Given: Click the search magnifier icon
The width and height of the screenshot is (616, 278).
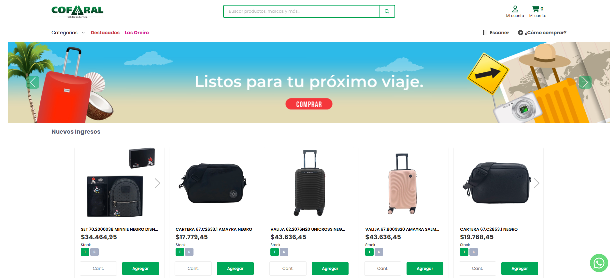Looking at the screenshot, I should (x=387, y=11).
